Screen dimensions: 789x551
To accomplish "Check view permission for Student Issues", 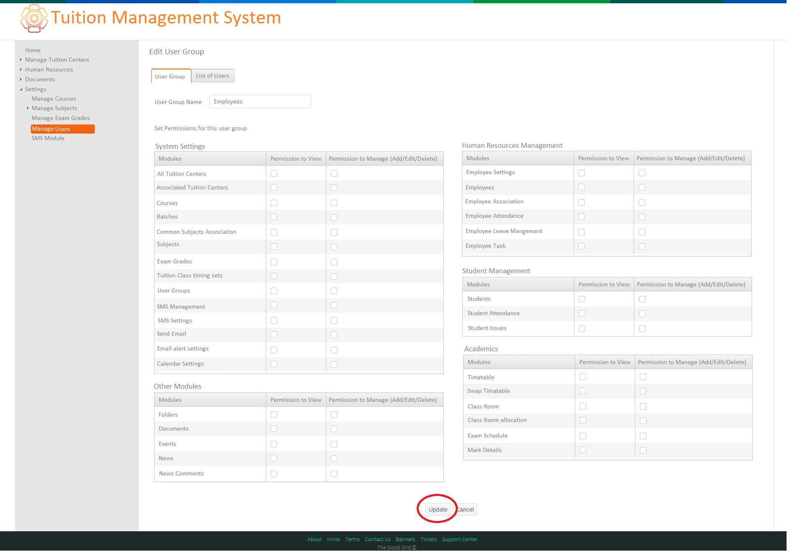I will point(582,329).
